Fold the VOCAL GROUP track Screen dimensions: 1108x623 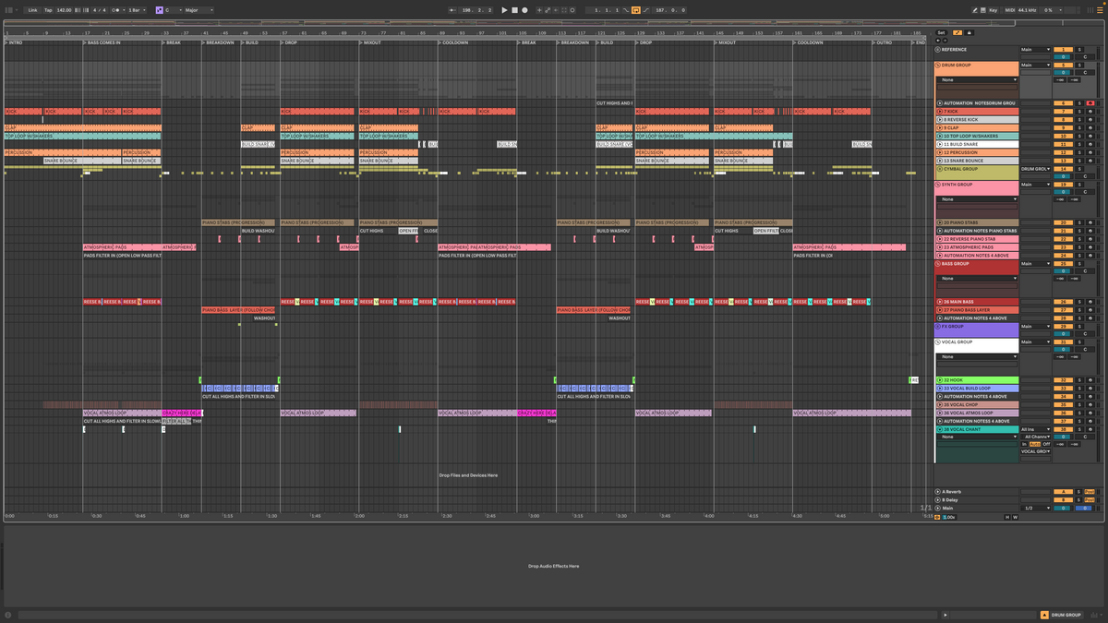(938, 342)
